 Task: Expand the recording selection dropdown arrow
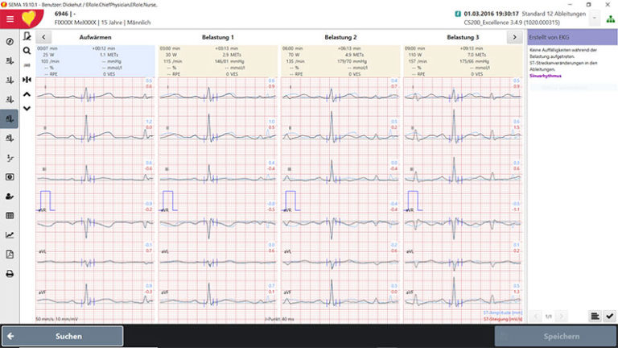point(594,17)
